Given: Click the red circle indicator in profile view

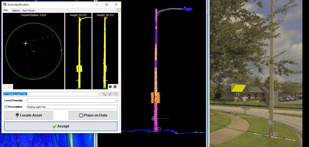Looking at the screenshot, I should (x=115, y=86).
